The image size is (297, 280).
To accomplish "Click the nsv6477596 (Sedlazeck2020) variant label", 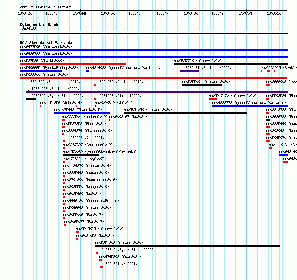I will [46, 47].
